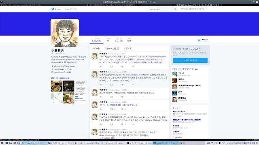
Task: Retweet the 欲しがりません tweet
Action: [112, 97]
